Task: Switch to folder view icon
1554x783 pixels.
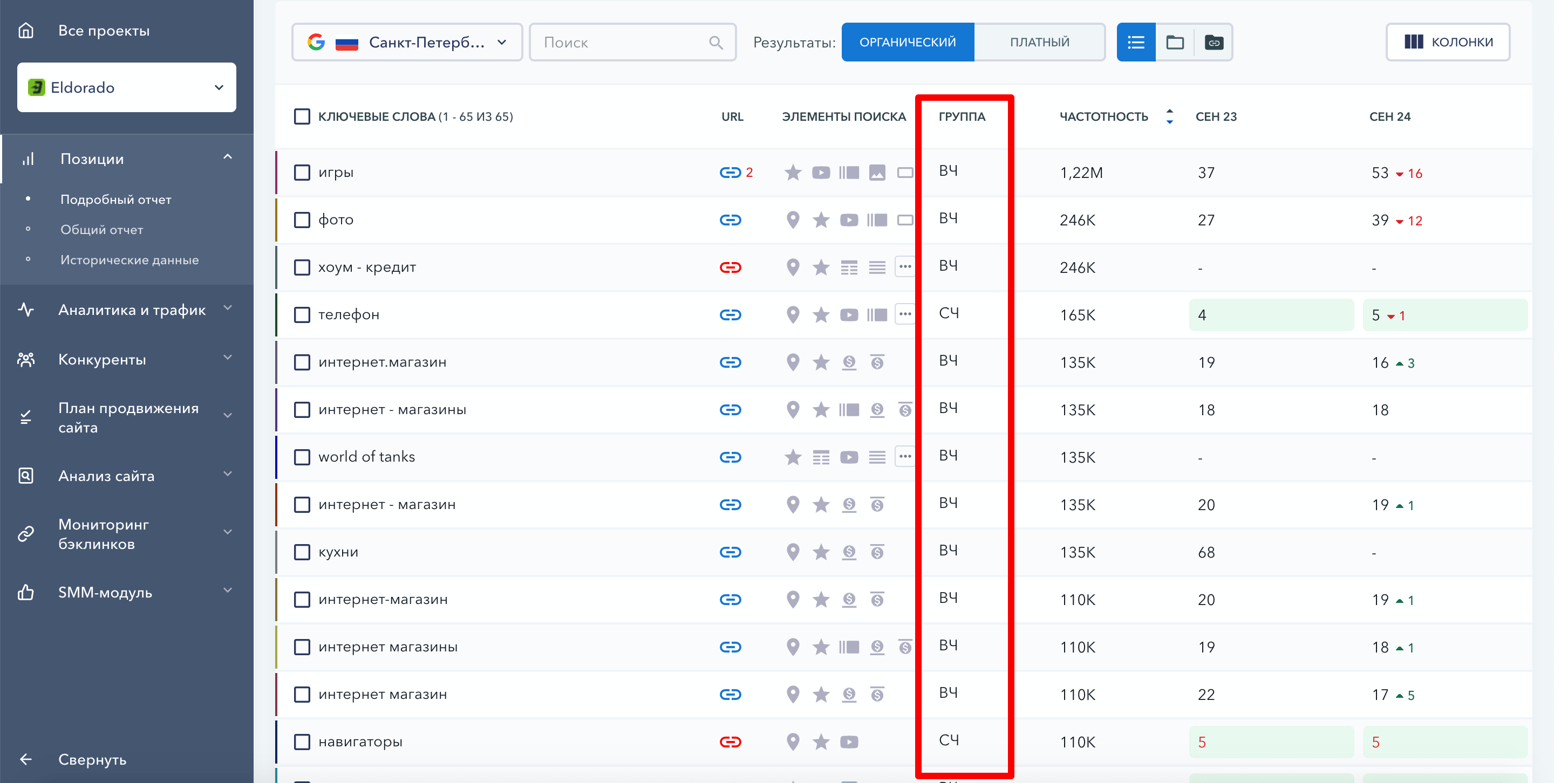Action: point(1175,42)
